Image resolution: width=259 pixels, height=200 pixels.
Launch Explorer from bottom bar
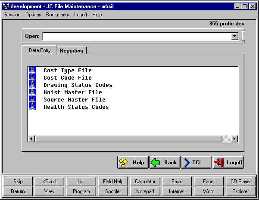pyautogui.click(x=240, y=191)
